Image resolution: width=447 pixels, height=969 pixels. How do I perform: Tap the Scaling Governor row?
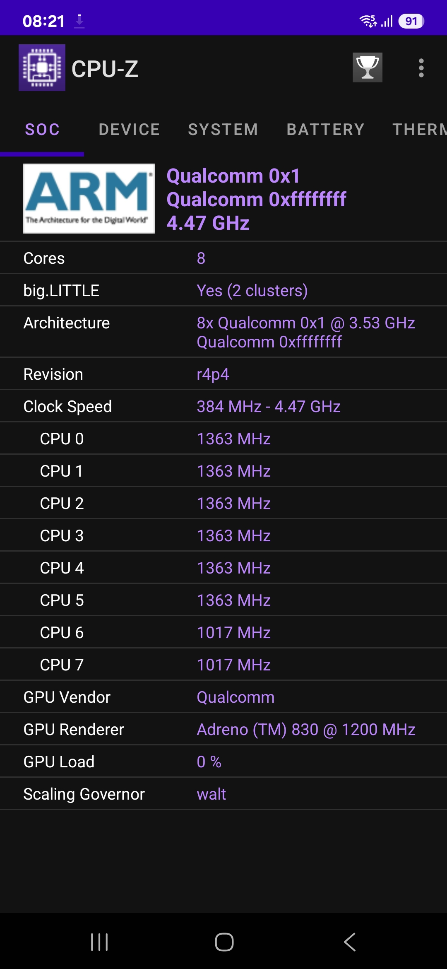pos(223,794)
